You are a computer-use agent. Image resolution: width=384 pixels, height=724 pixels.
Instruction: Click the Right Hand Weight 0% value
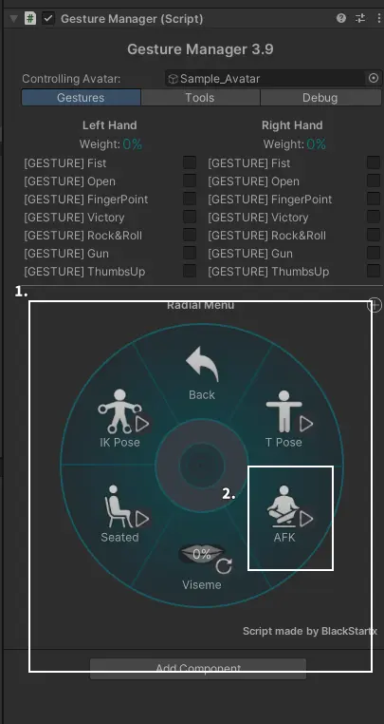pos(317,144)
